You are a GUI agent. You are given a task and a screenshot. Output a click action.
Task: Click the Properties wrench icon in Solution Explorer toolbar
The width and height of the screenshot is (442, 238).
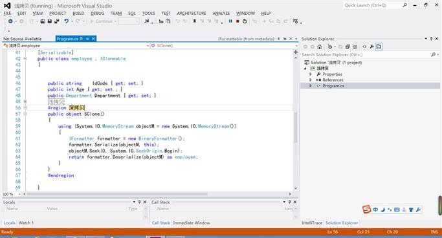point(371,47)
